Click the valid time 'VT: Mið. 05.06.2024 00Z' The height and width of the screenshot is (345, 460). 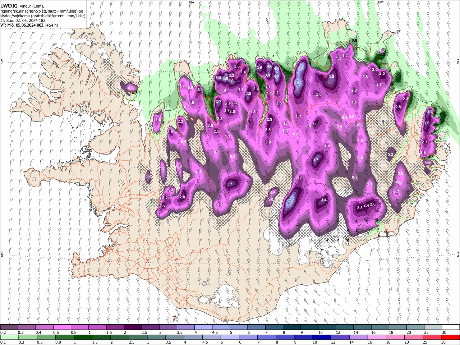(22, 25)
